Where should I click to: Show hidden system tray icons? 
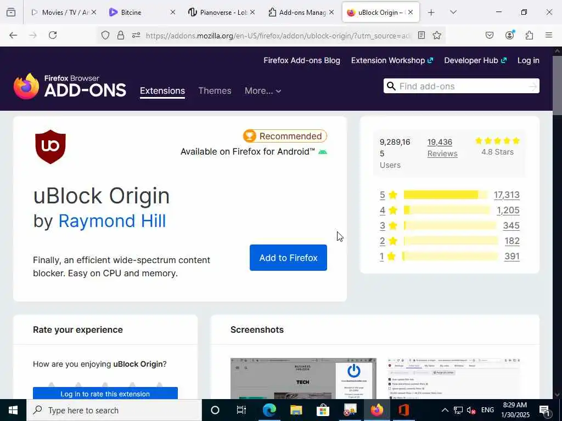445,410
